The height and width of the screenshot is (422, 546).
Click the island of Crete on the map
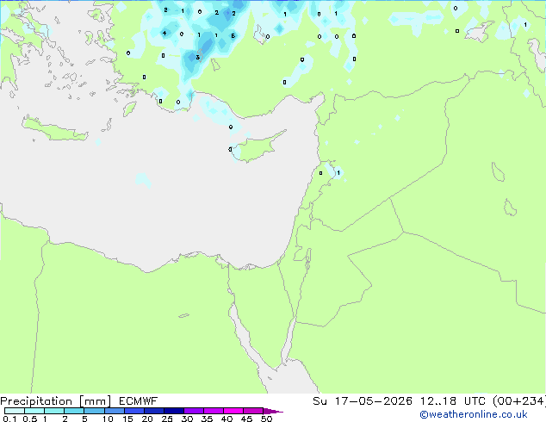point(54,129)
